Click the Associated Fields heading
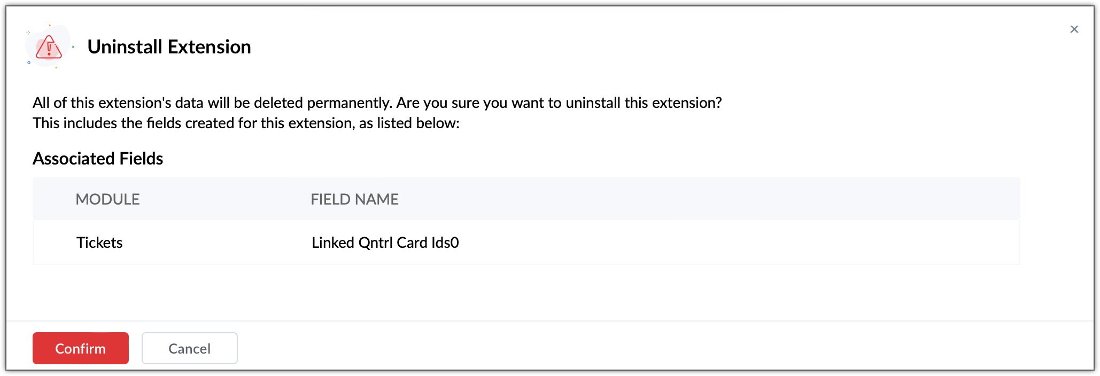1100x376 pixels. click(98, 159)
